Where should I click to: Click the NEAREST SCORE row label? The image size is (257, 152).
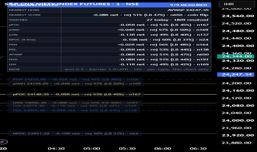point(25,15)
